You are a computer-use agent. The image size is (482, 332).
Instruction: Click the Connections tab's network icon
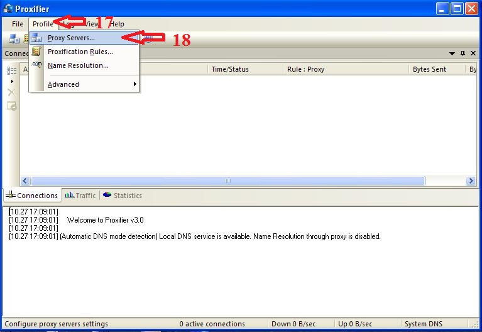coord(11,195)
